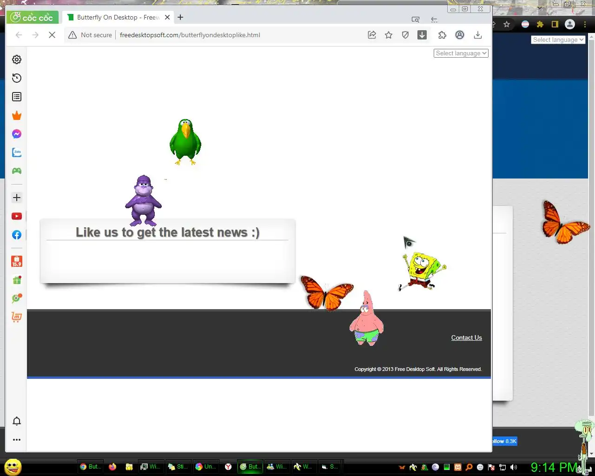Open Yandex browser from the taskbar
The height and width of the screenshot is (476, 595).
pos(228,467)
